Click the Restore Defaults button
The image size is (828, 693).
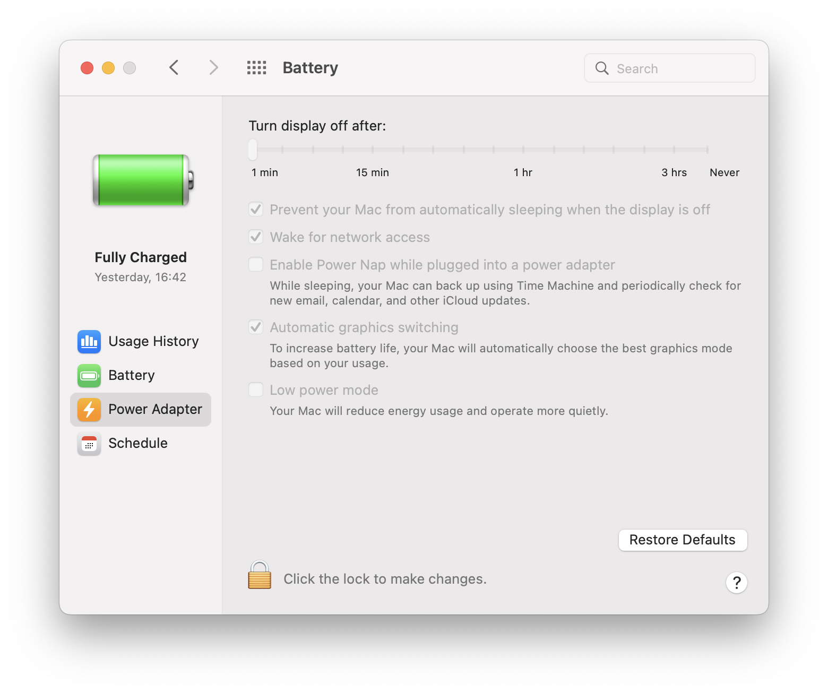683,540
